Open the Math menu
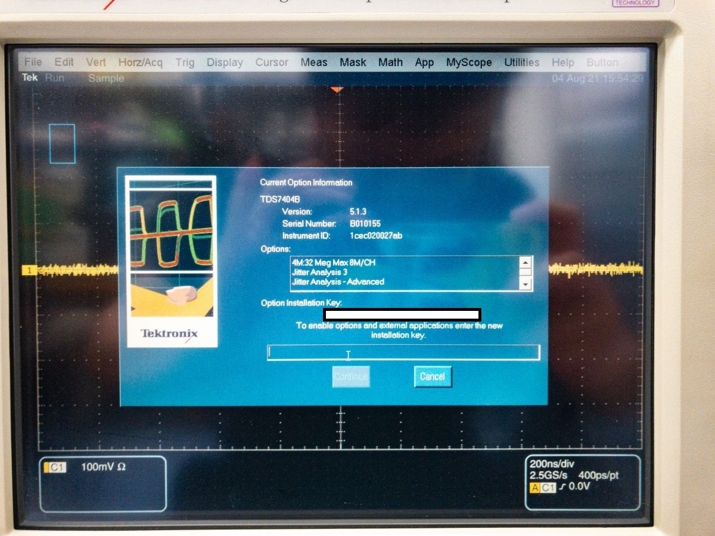The width and height of the screenshot is (715, 536). click(390, 62)
